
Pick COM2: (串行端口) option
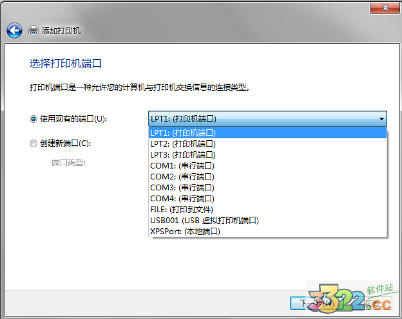click(x=267, y=177)
